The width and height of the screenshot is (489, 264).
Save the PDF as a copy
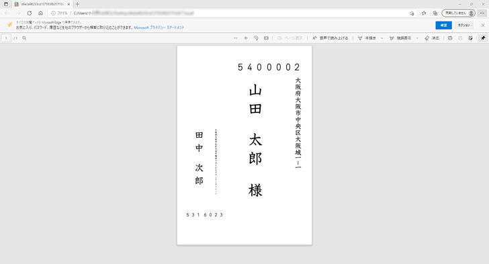(x=470, y=38)
